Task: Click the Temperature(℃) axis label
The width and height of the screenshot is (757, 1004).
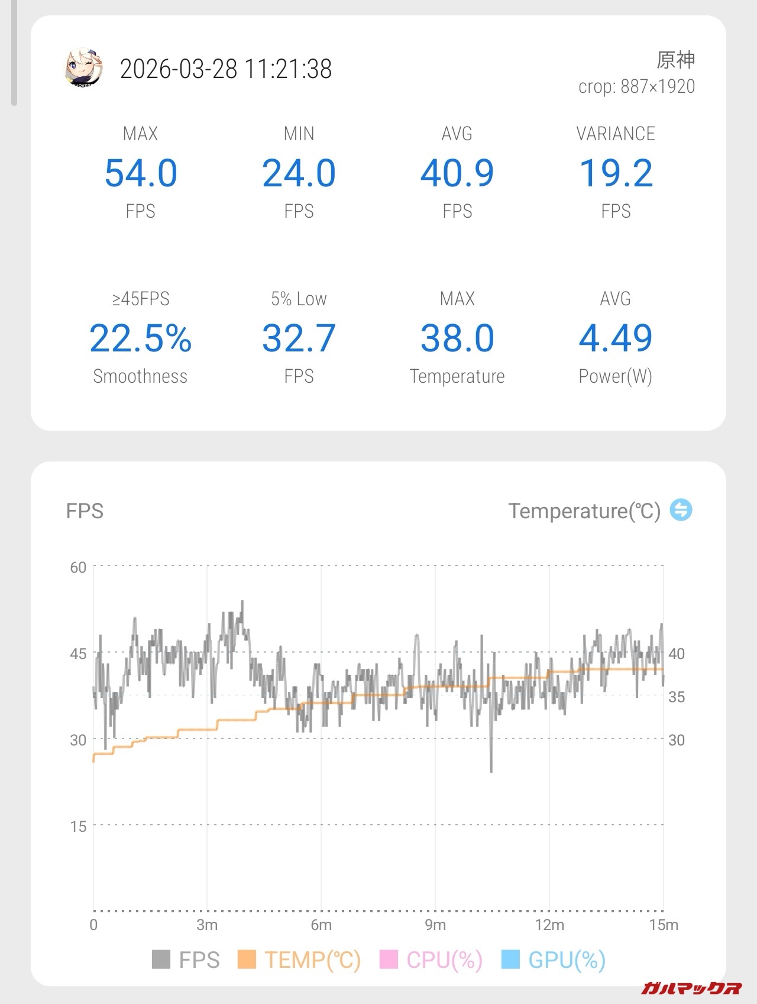Action: (584, 511)
